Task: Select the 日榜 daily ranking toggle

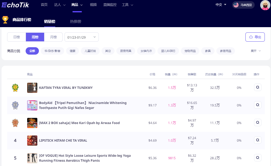Action: tap(17, 37)
